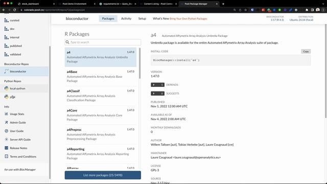Open the Release Notes link
Image resolution: width=327 pixels, height=184 pixels.
click(x=18, y=148)
